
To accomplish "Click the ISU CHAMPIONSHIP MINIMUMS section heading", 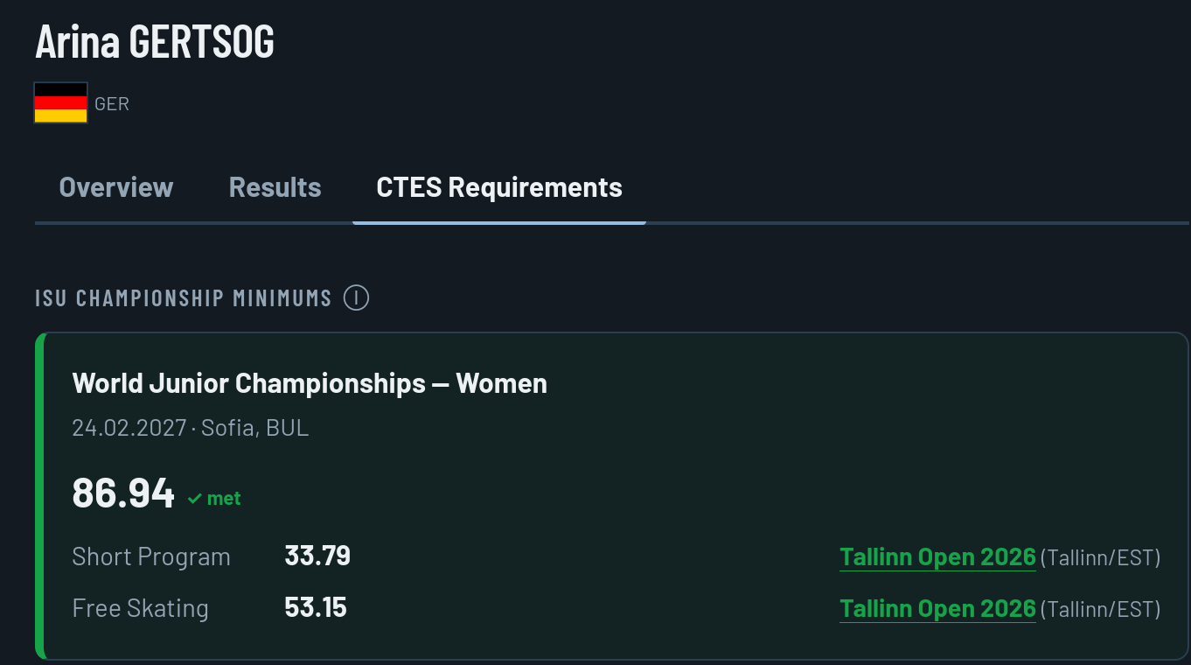I will pyautogui.click(x=184, y=298).
